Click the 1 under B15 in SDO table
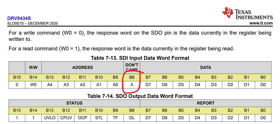 [x=17, y=118]
